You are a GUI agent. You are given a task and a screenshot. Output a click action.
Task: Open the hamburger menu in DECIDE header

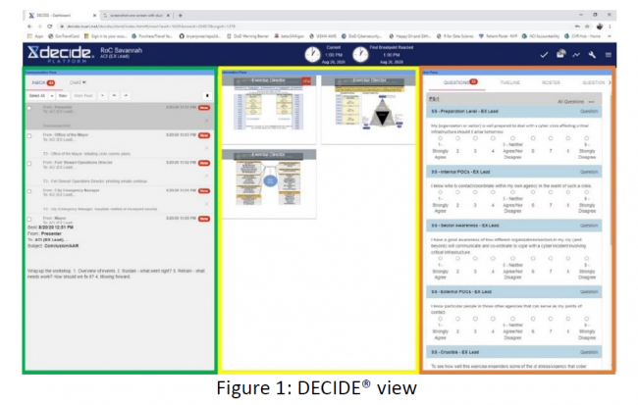pyautogui.click(x=609, y=55)
